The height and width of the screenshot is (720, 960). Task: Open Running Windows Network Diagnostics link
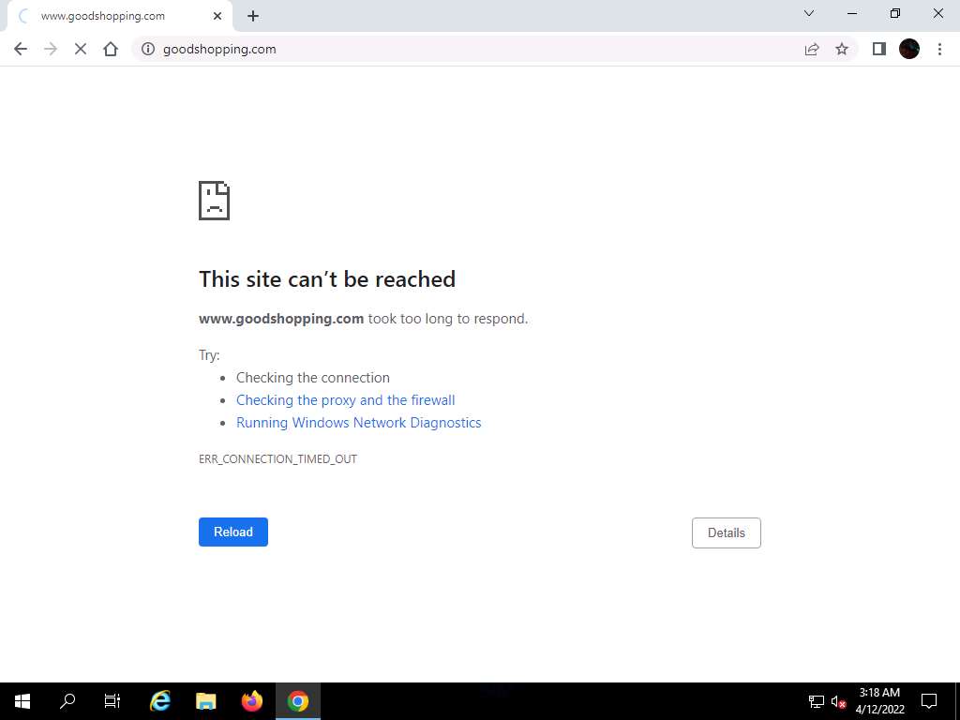[359, 423]
